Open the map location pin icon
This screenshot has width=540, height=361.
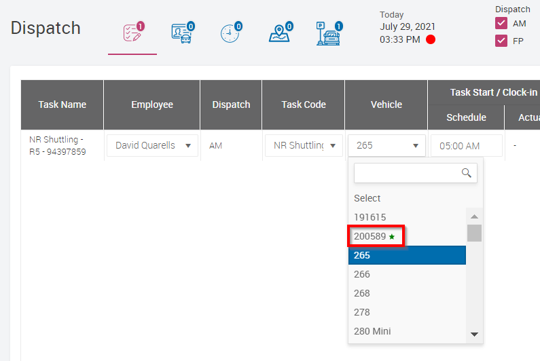(281, 33)
